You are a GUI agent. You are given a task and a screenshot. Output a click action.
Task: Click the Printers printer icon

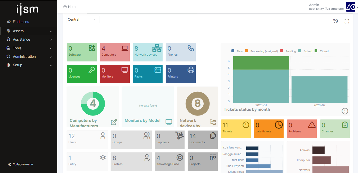click(191, 70)
